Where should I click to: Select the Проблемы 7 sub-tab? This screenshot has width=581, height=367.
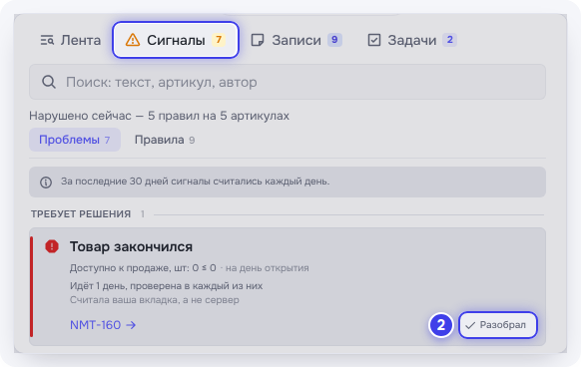75,140
